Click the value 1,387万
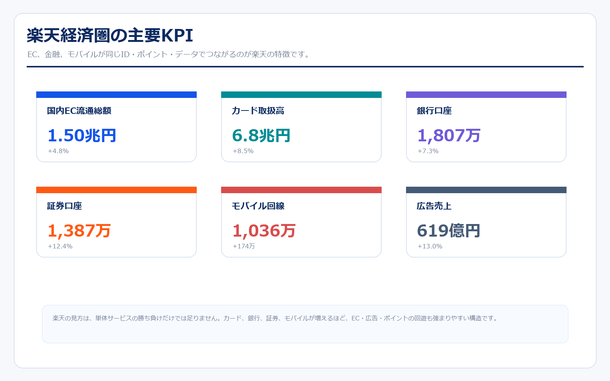Image resolution: width=610 pixels, height=381 pixels. pyautogui.click(x=79, y=231)
